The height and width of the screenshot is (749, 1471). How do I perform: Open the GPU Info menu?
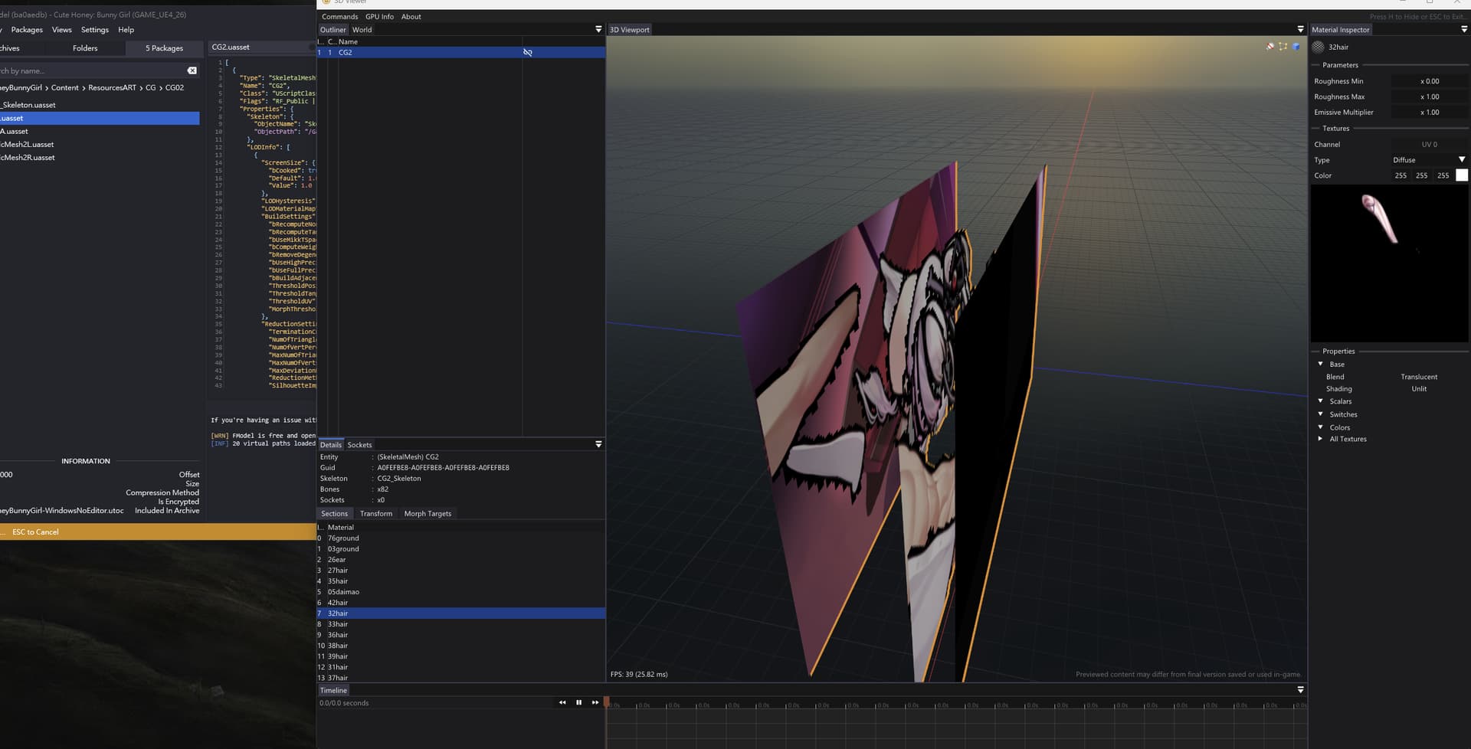point(379,17)
